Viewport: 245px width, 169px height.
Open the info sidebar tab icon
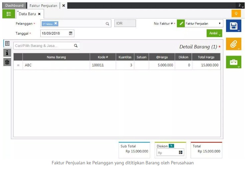pyautogui.click(x=7, y=53)
